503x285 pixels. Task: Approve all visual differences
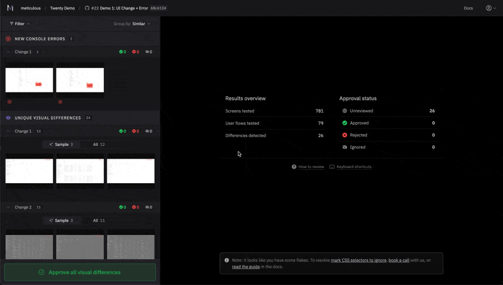80,272
